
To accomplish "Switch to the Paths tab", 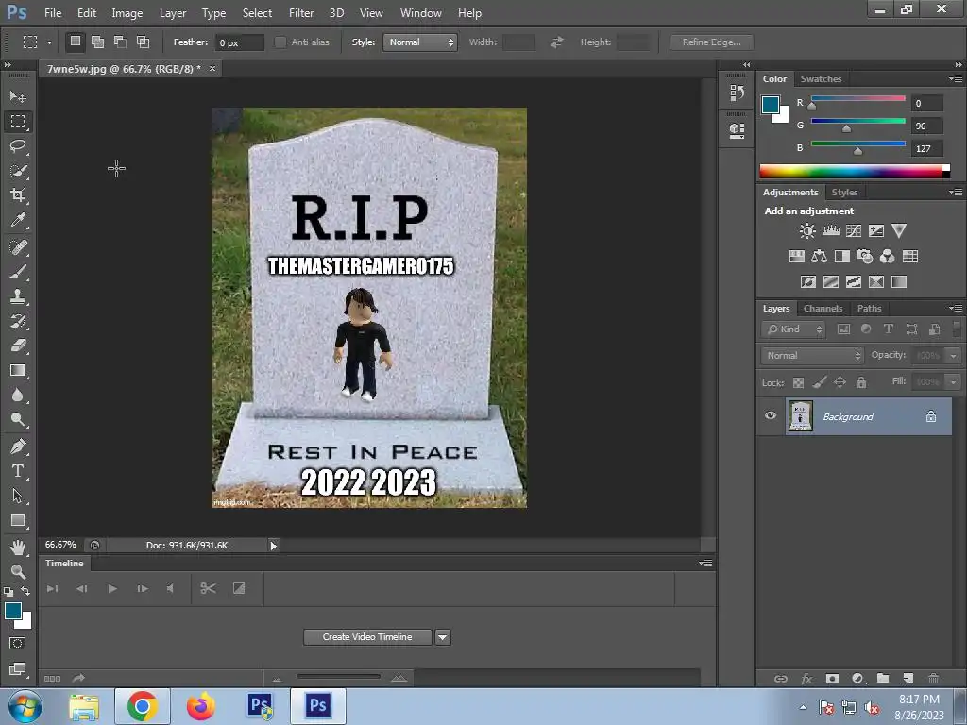I will coord(869,309).
